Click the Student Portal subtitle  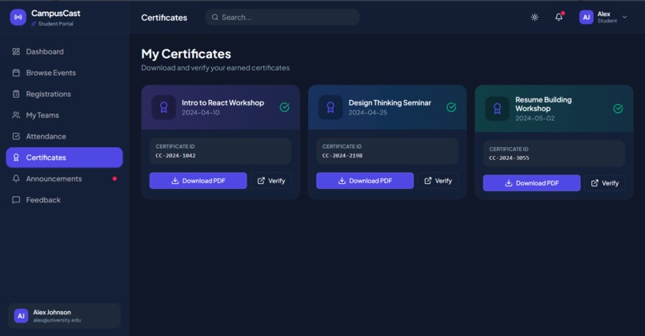point(55,24)
